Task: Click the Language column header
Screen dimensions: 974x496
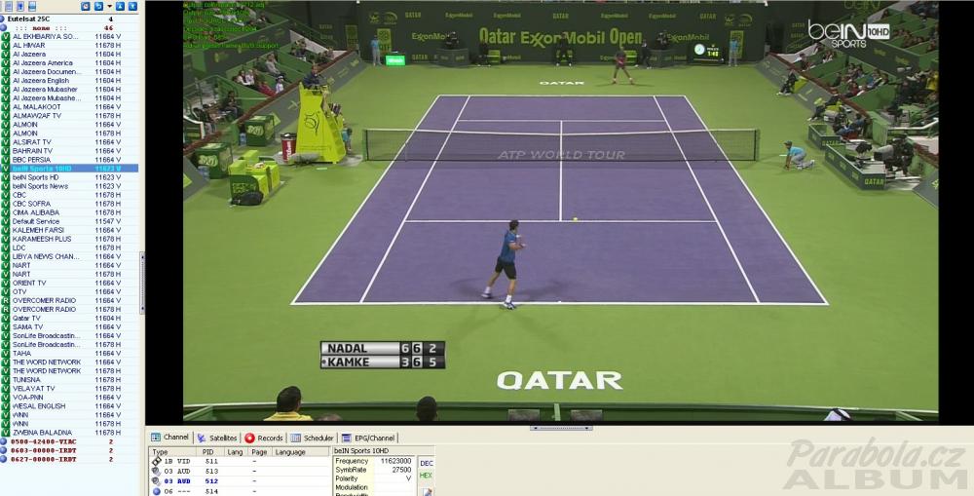Action: [301, 452]
